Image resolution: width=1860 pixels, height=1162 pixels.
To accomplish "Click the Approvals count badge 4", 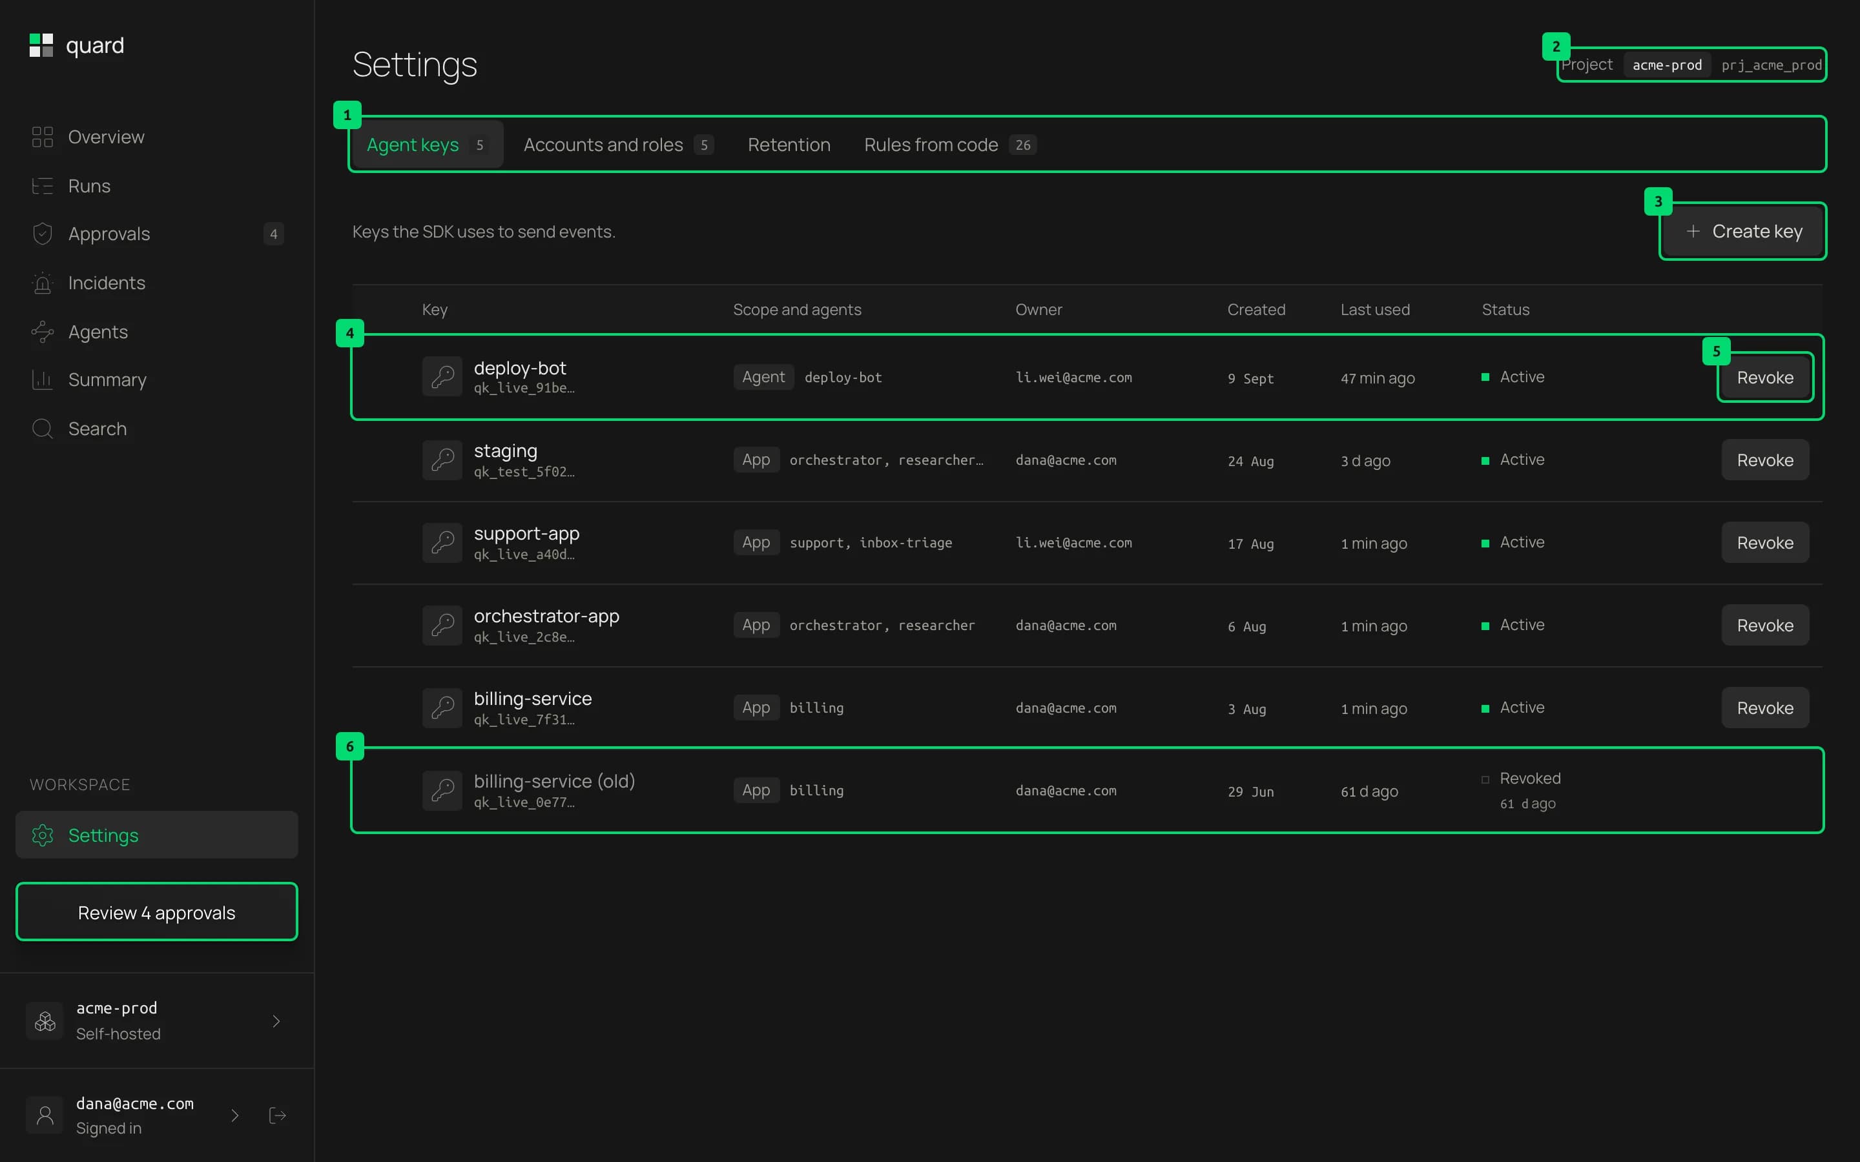I will click(x=274, y=234).
